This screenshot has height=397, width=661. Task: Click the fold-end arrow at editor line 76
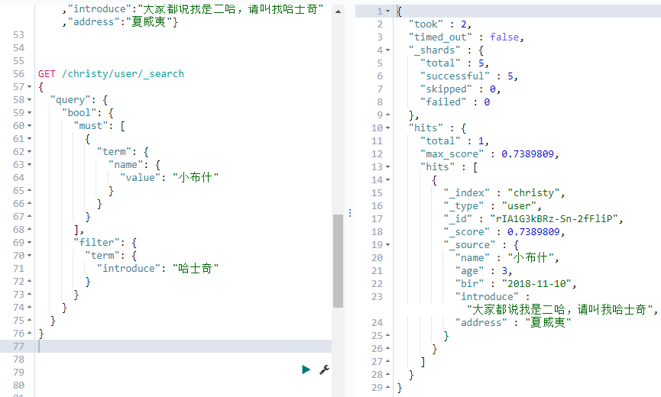30,333
